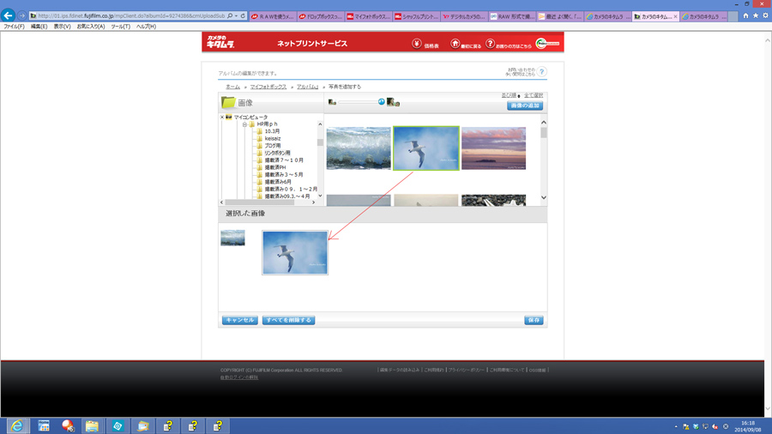Click the thumbnail size slider handle
Viewport: 772px width, 434px height.
click(x=382, y=102)
